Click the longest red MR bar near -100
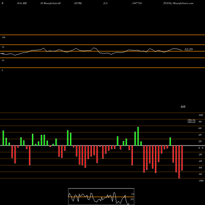The width and height of the screenshot is (205, 205). (x=179, y=162)
